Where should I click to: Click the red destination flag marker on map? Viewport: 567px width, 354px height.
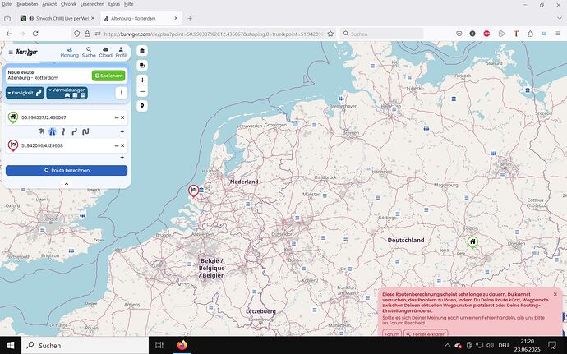click(194, 191)
